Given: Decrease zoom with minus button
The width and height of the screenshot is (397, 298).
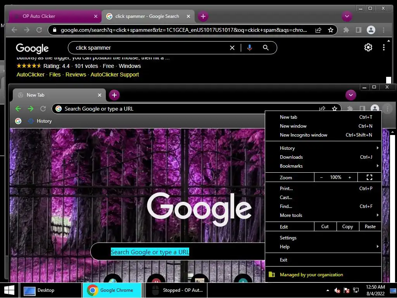Looking at the screenshot, I should (x=321, y=177).
